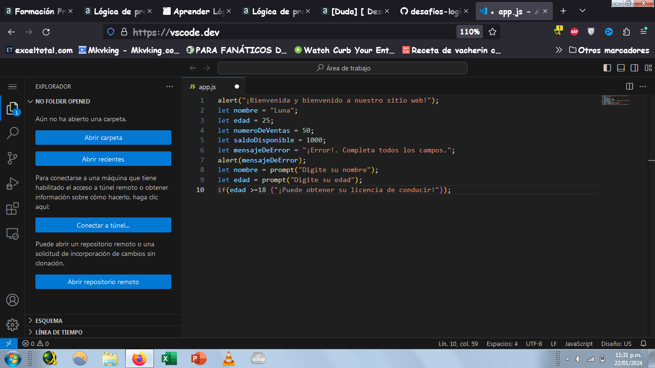The image size is (655, 368).
Task: Open the Search view in activity bar
Action: pyautogui.click(x=12, y=133)
